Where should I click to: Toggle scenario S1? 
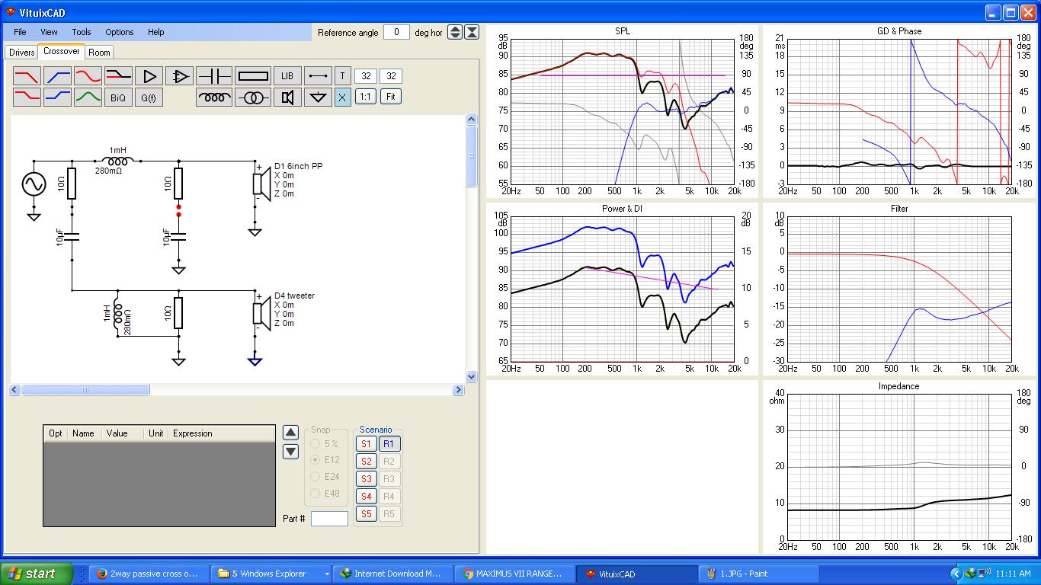pyautogui.click(x=367, y=444)
